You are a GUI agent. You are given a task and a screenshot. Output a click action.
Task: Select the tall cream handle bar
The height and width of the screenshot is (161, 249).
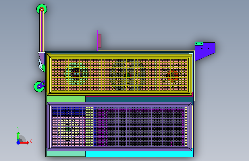(42, 31)
